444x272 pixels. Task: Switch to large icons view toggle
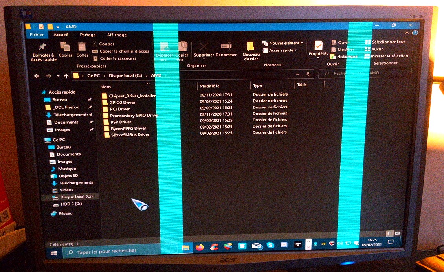click(397, 233)
